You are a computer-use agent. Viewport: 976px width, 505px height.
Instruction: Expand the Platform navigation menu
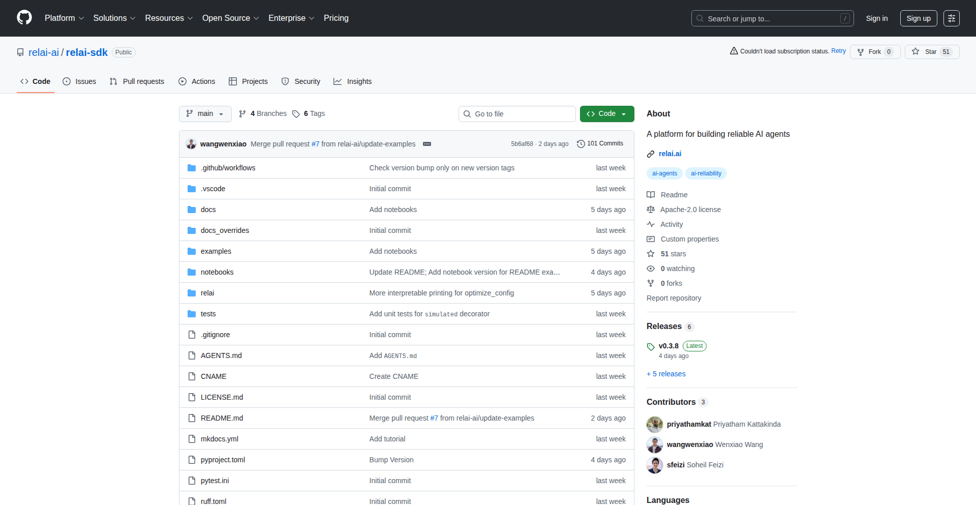point(64,18)
